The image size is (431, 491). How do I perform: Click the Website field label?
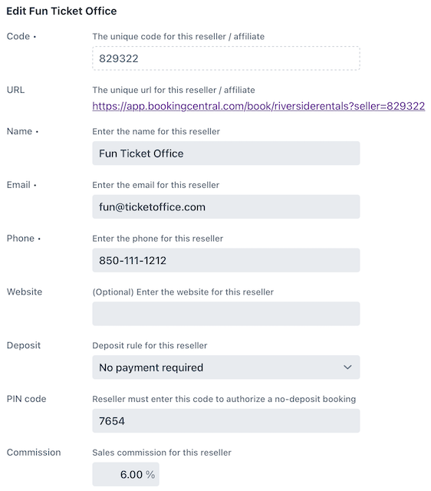click(25, 292)
